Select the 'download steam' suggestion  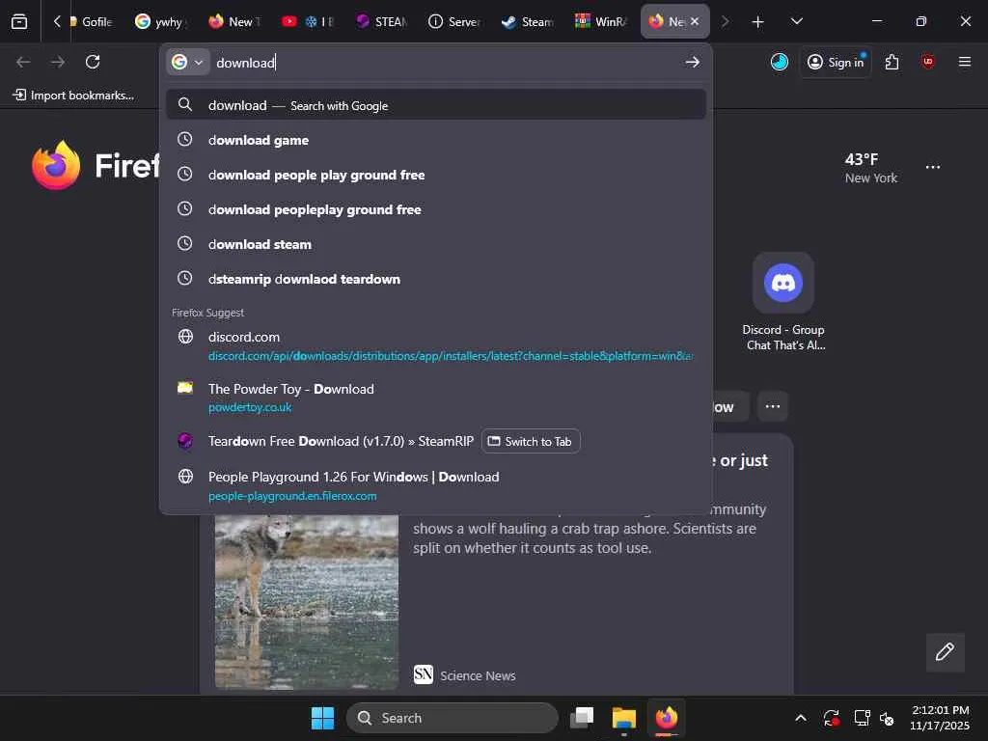(x=436, y=244)
